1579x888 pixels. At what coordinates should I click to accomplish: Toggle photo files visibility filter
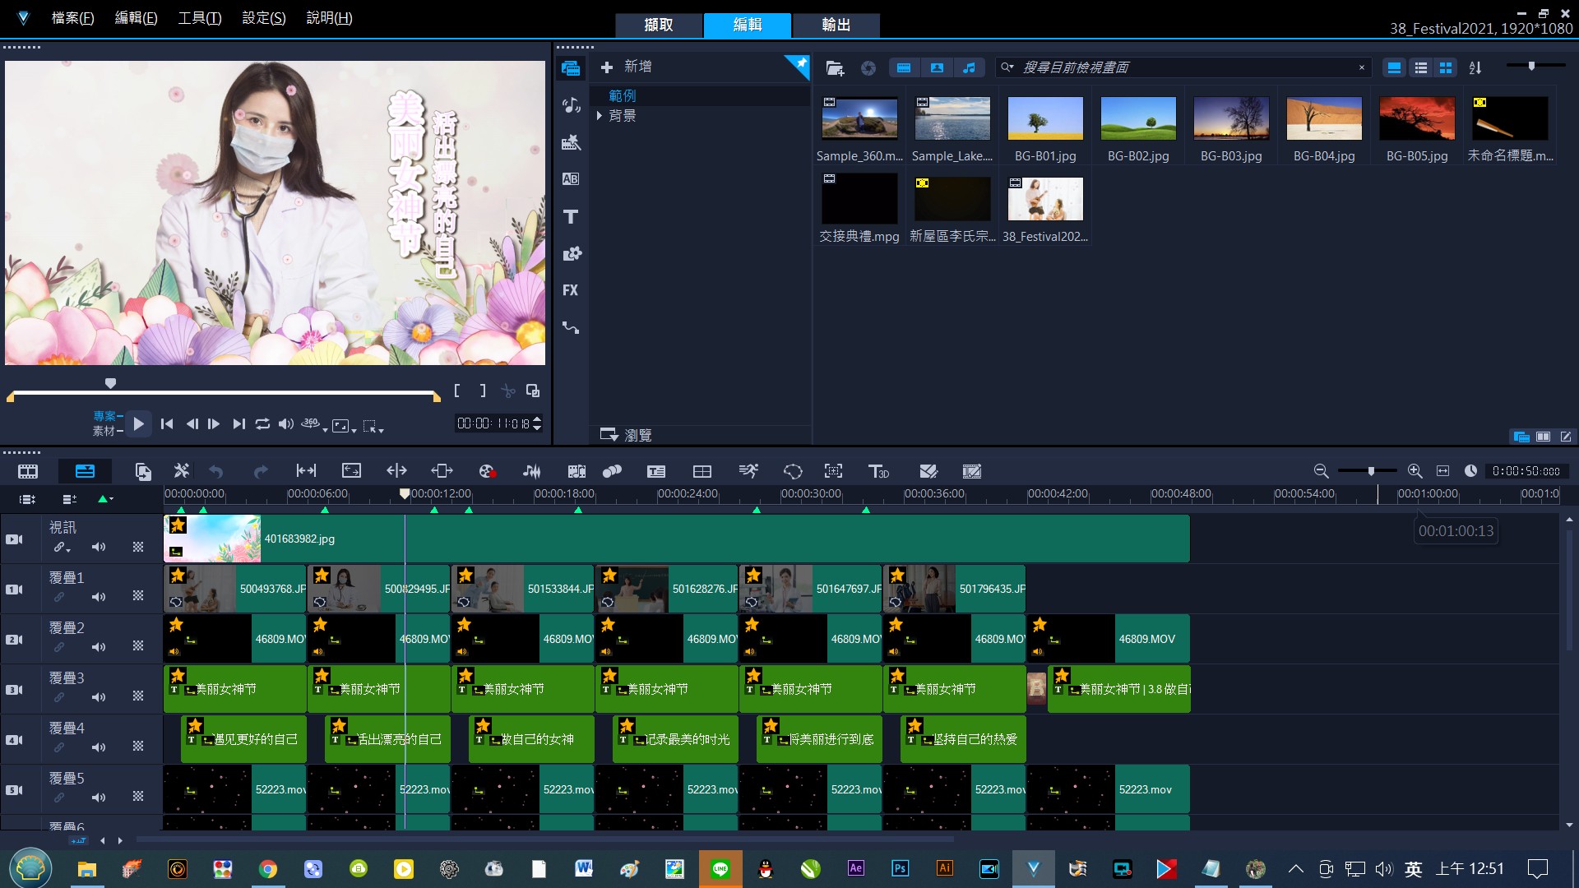click(937, 67)
